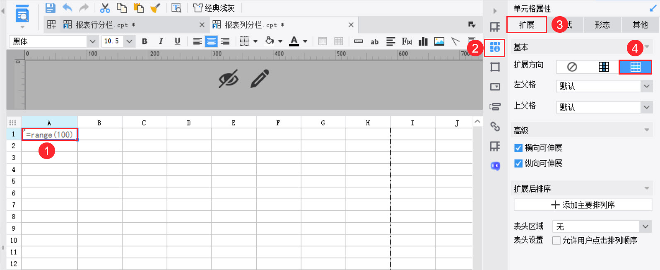Open the report preview icon
The image size is (660, 270).
[22, 14]
